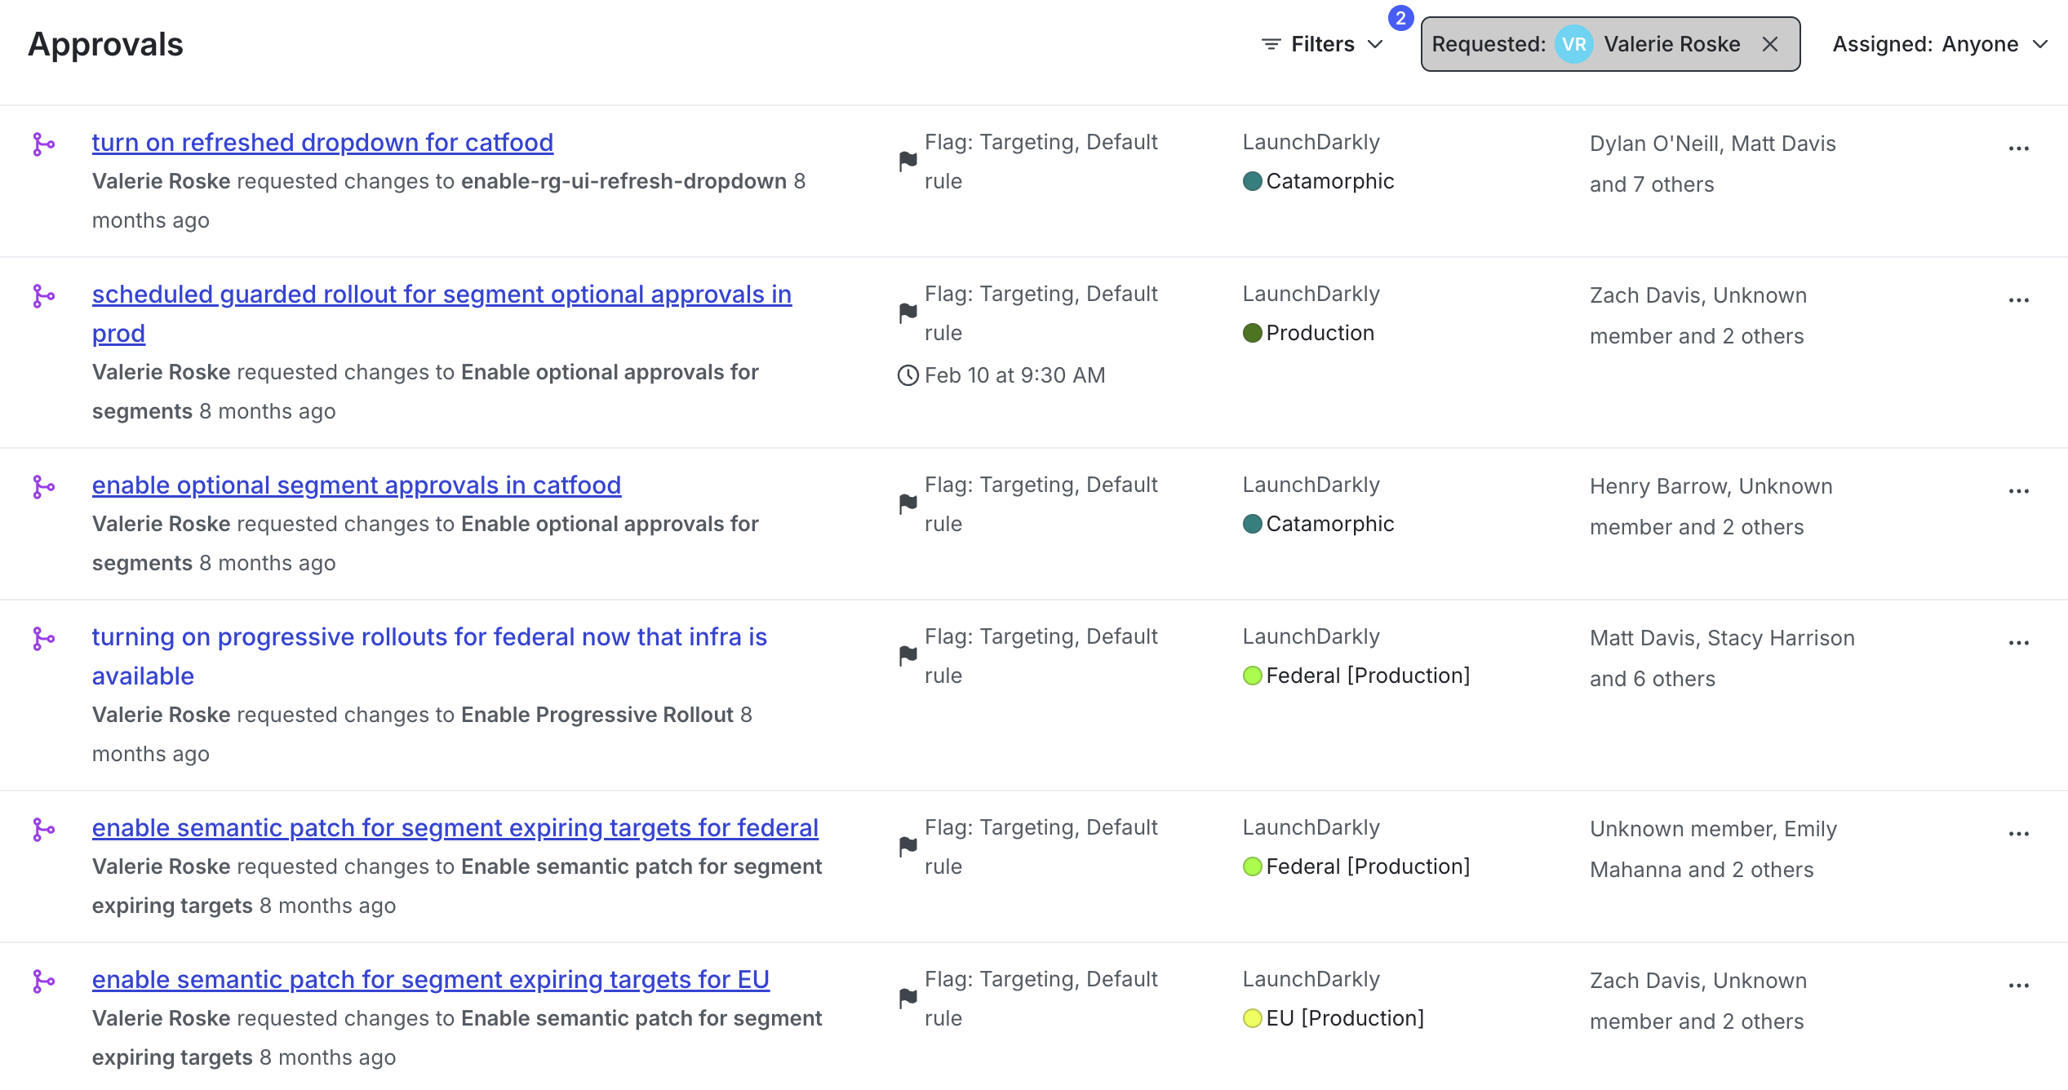Open turn on refreshed dropdown for catfood
Viewport: 2068px width, 1090px height.
pos(322,143)
